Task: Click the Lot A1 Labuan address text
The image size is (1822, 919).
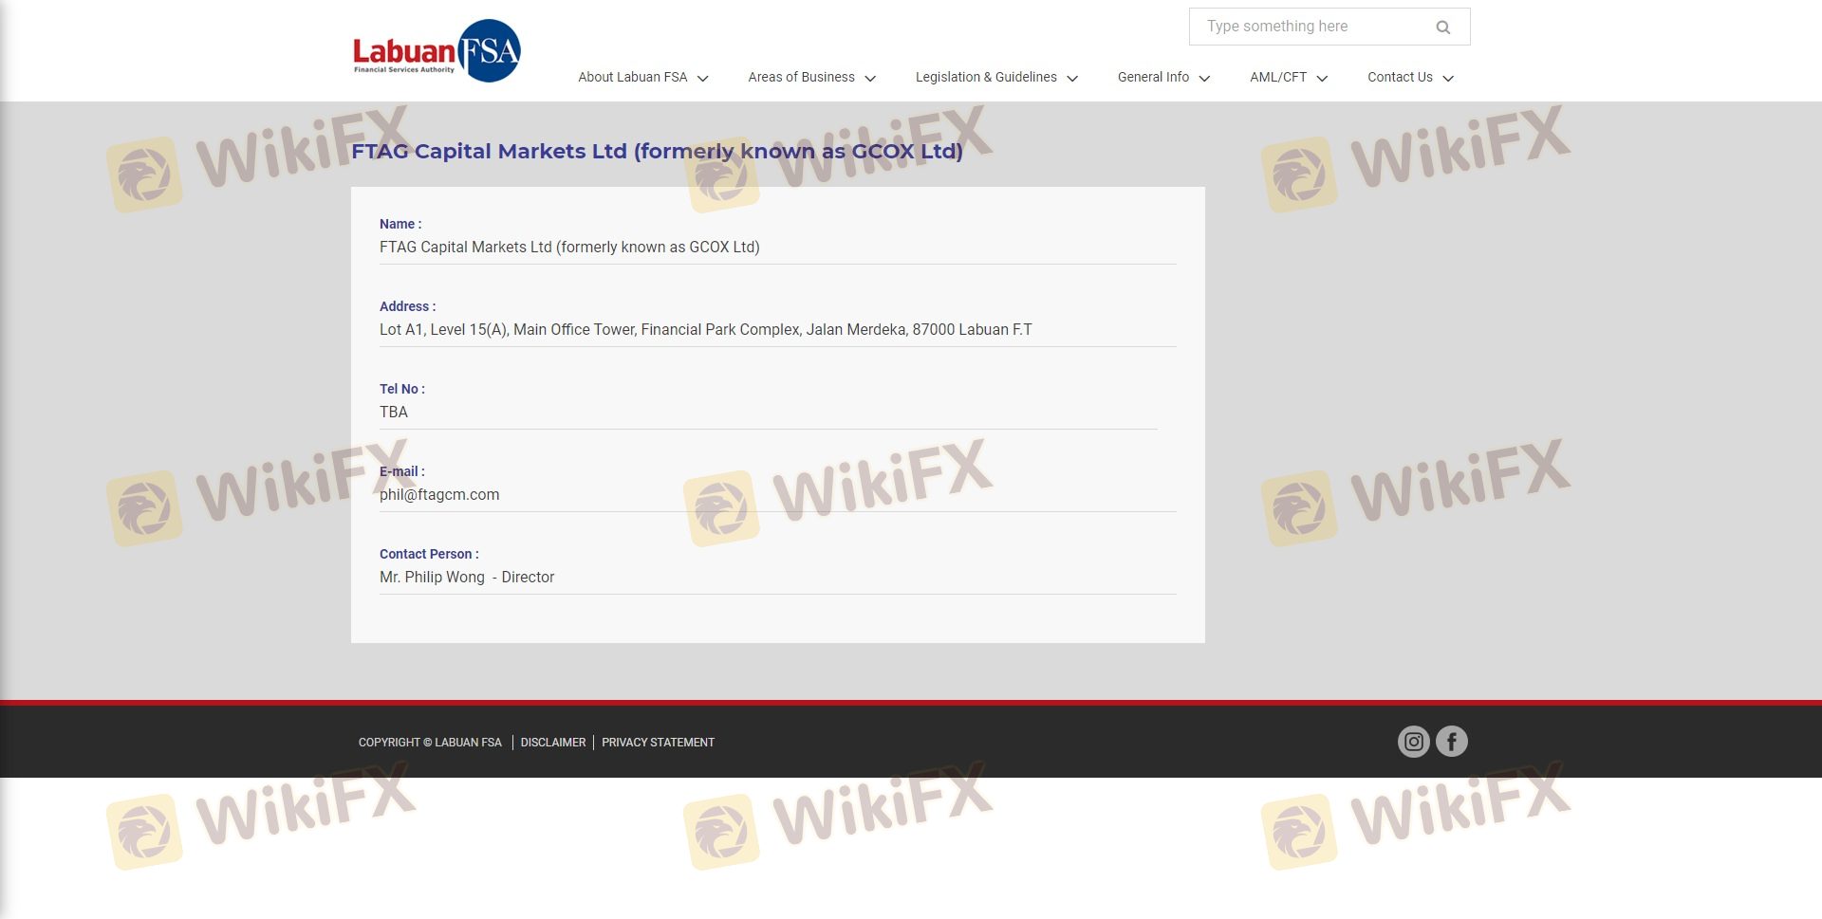Action: [x=705, y=330]
